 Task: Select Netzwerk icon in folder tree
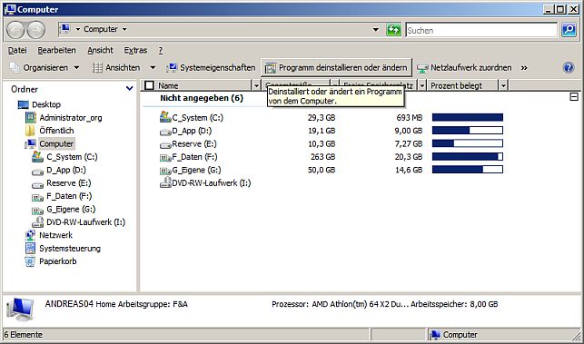[x=30, y=235]
